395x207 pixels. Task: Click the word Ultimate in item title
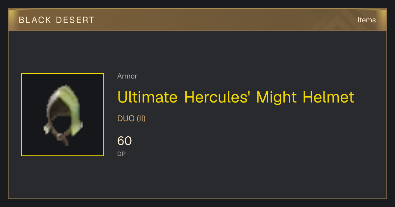[x=147, y=97]
